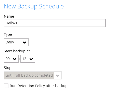Open the start minute dropdown showing 12
126x94 pixels.
pos(28,59)
